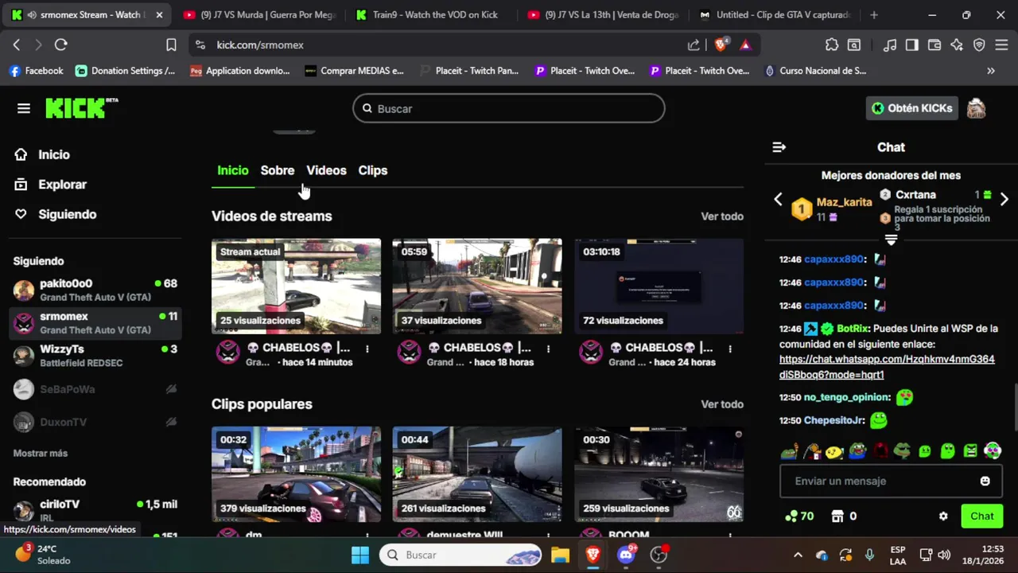Screen dimensions: 1018x573
Task: Expand followed channels with Mostrar más
Action: [41, 453]
